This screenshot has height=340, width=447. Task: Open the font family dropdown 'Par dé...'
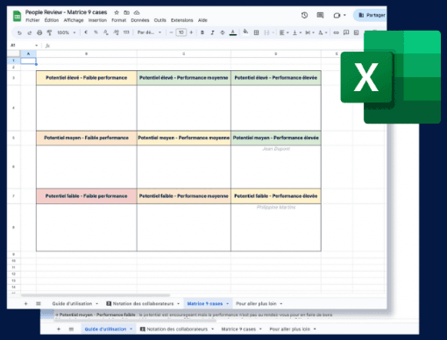click(x=149, y=32)
